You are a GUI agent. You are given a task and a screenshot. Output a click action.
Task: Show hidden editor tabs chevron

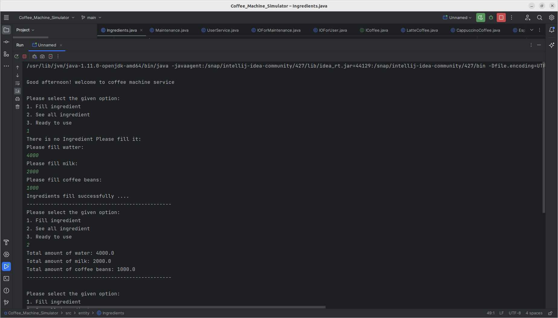[x=532, y=30]
